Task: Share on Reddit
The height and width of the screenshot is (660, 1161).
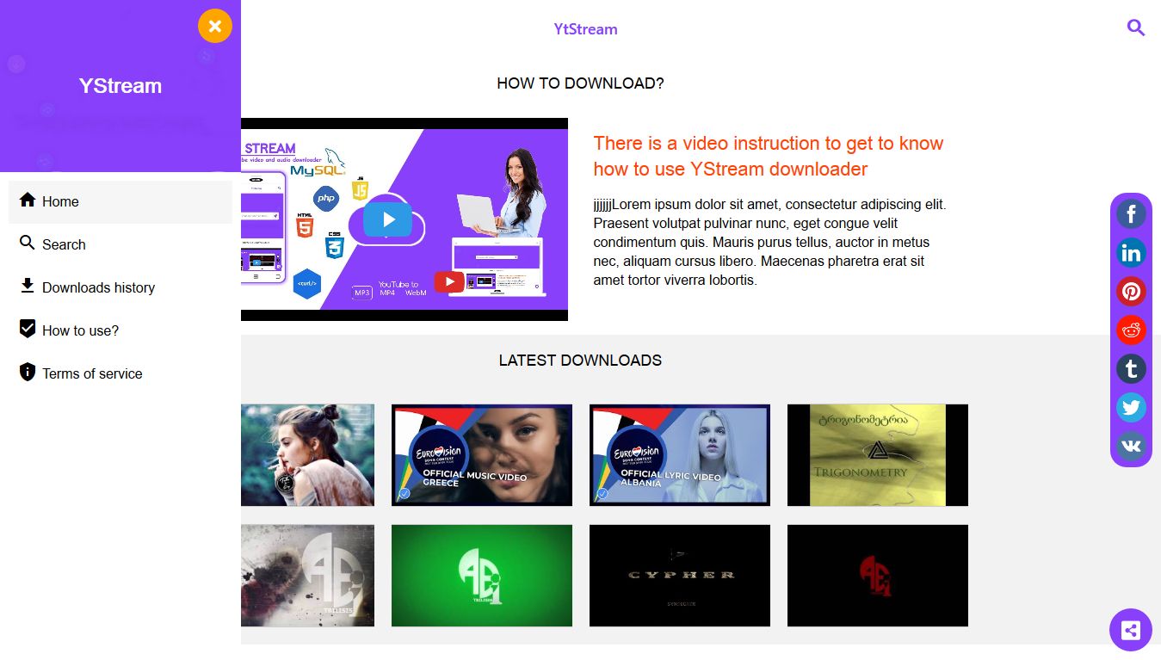Action: 1131,330
